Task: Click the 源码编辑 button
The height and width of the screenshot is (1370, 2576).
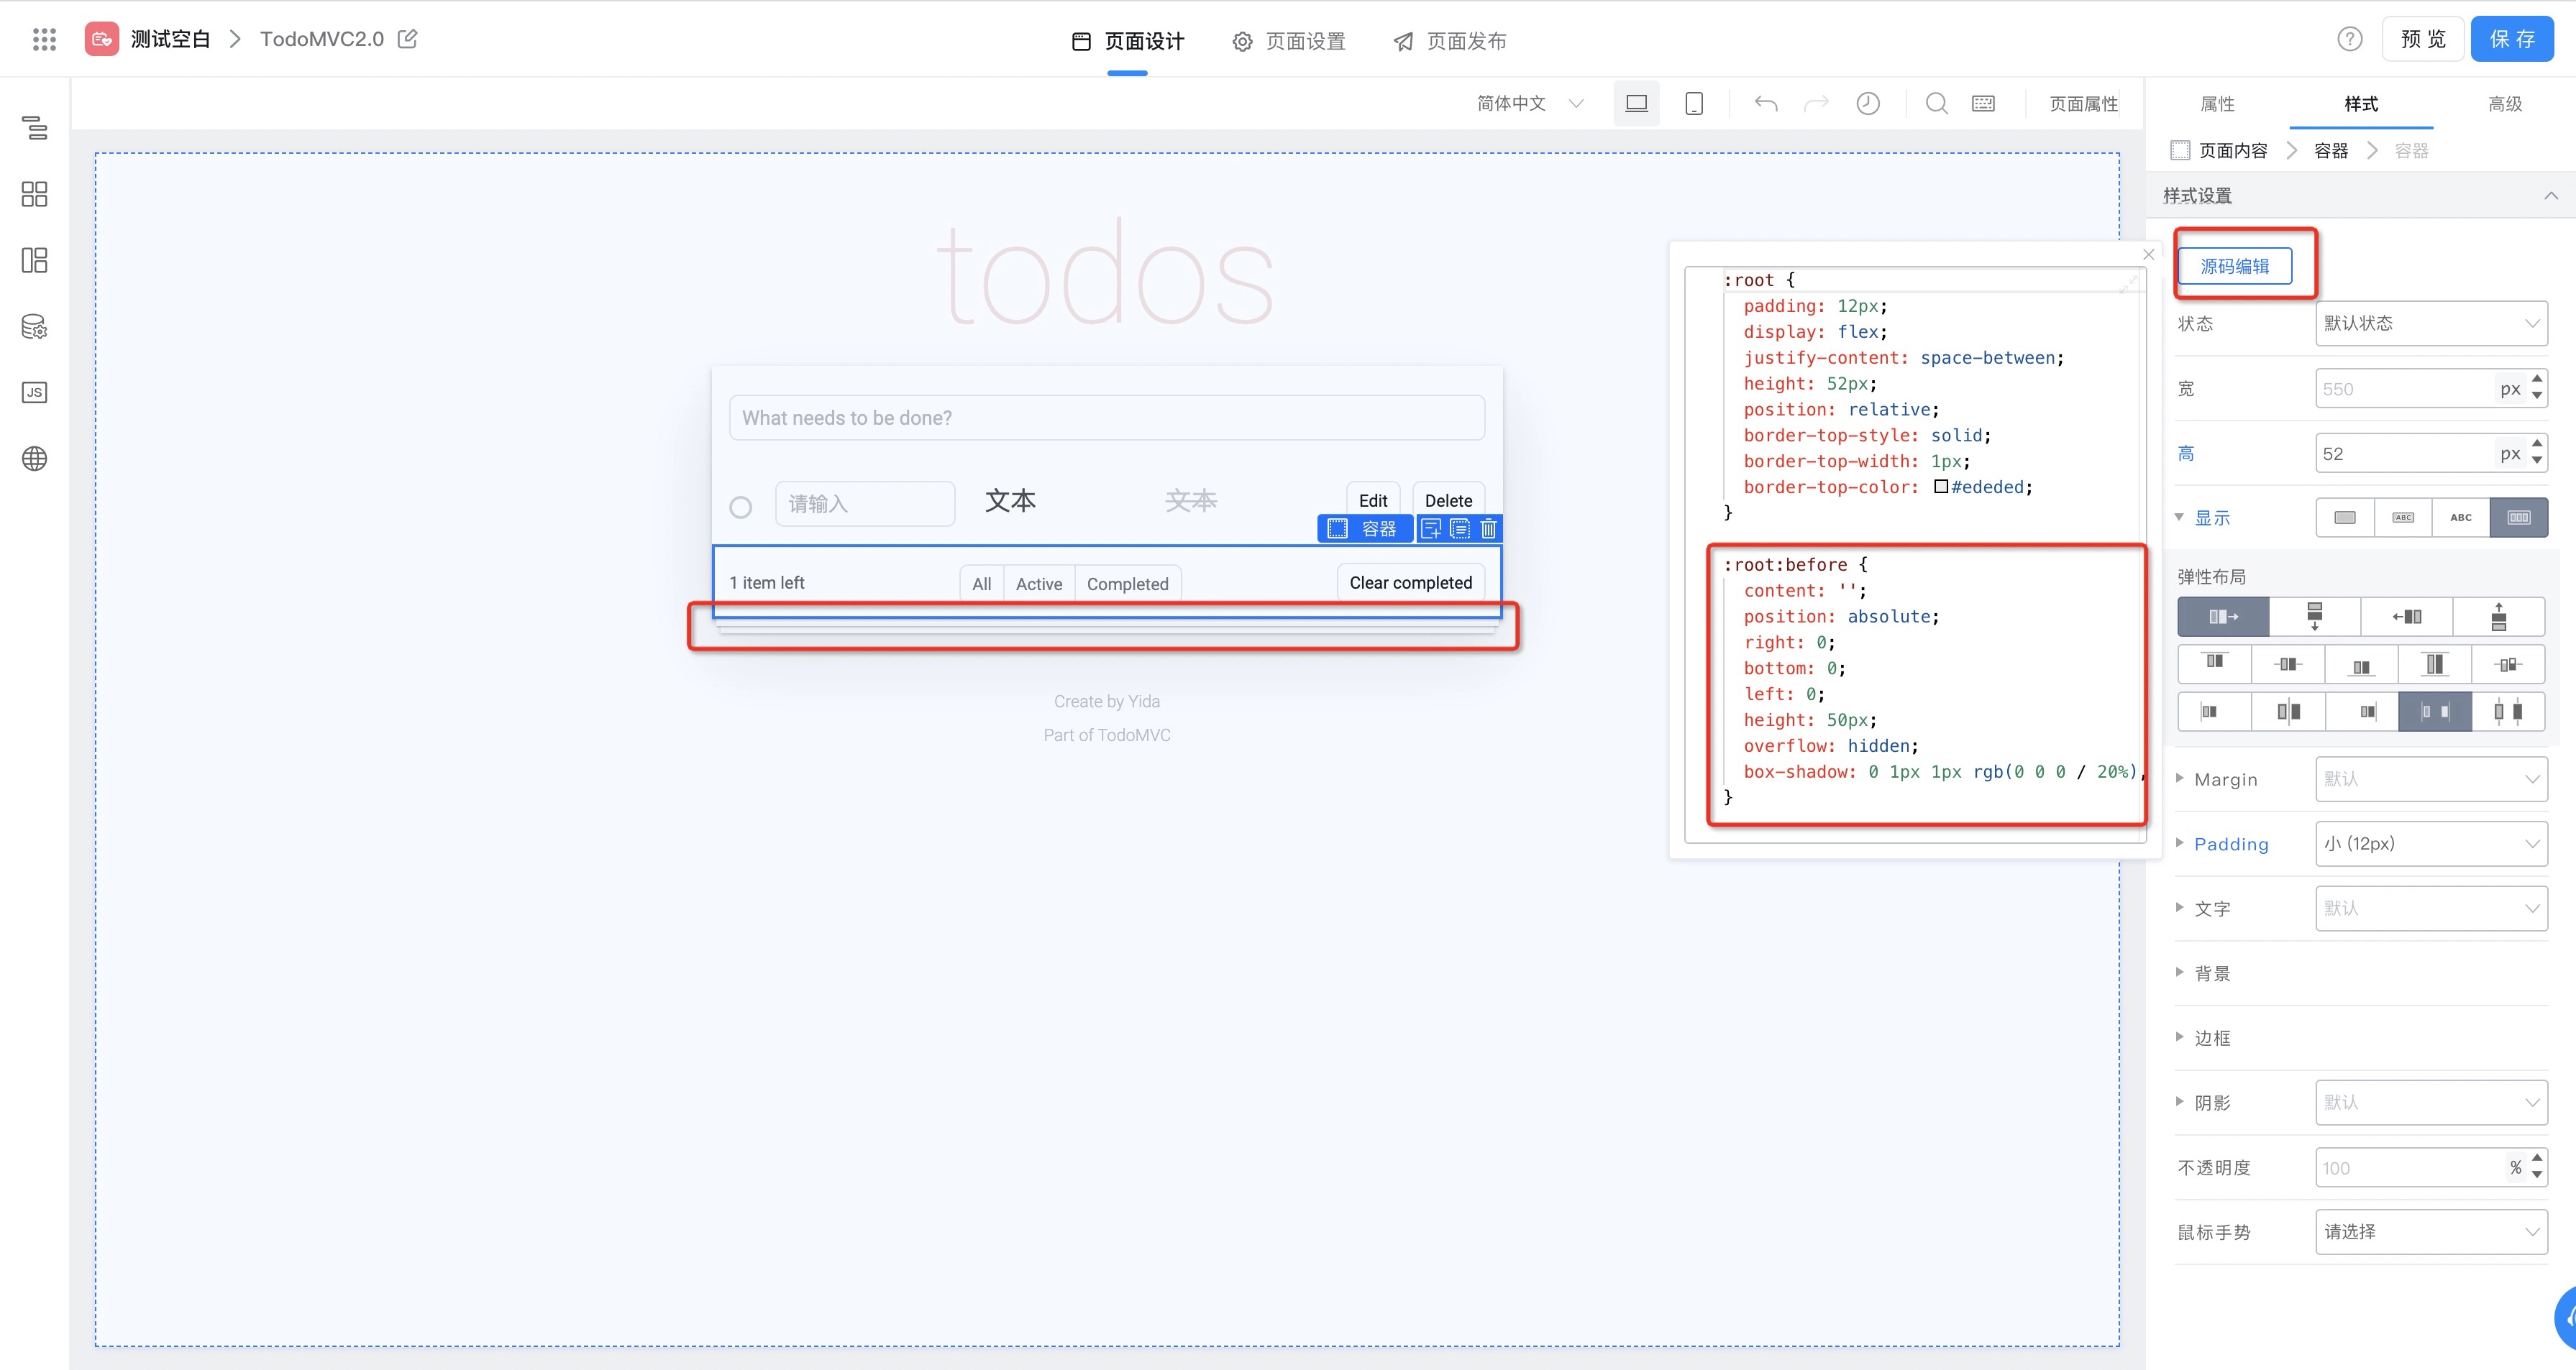Action: (2235, 266)
